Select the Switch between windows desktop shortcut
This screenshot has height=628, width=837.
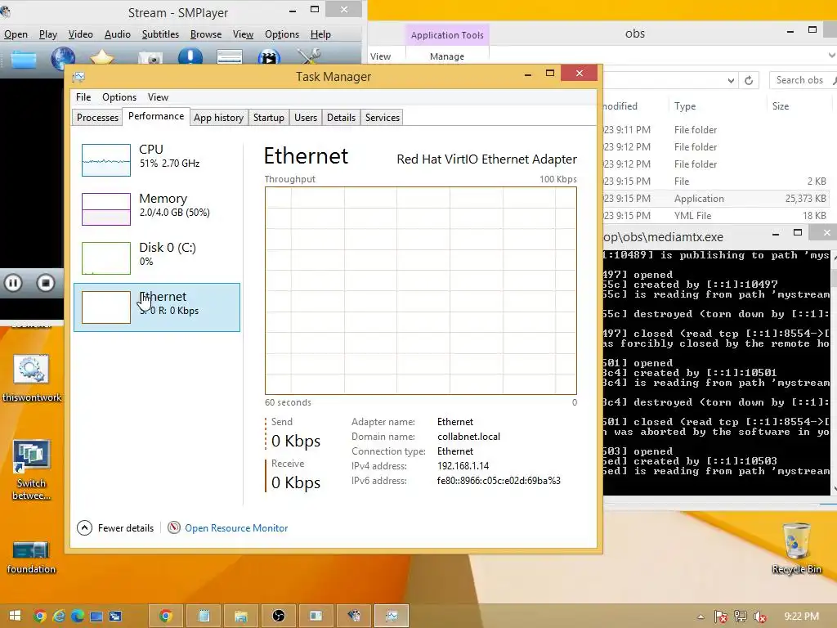[32, 471]
